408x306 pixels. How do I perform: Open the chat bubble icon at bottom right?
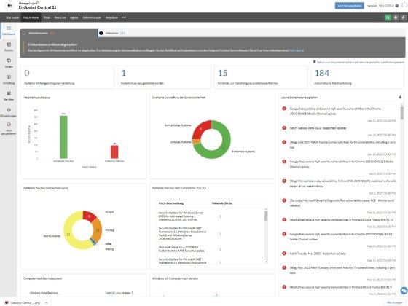(404, 291)
